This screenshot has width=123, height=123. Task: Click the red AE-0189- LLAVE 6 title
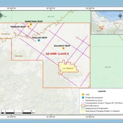click(57, 54)
